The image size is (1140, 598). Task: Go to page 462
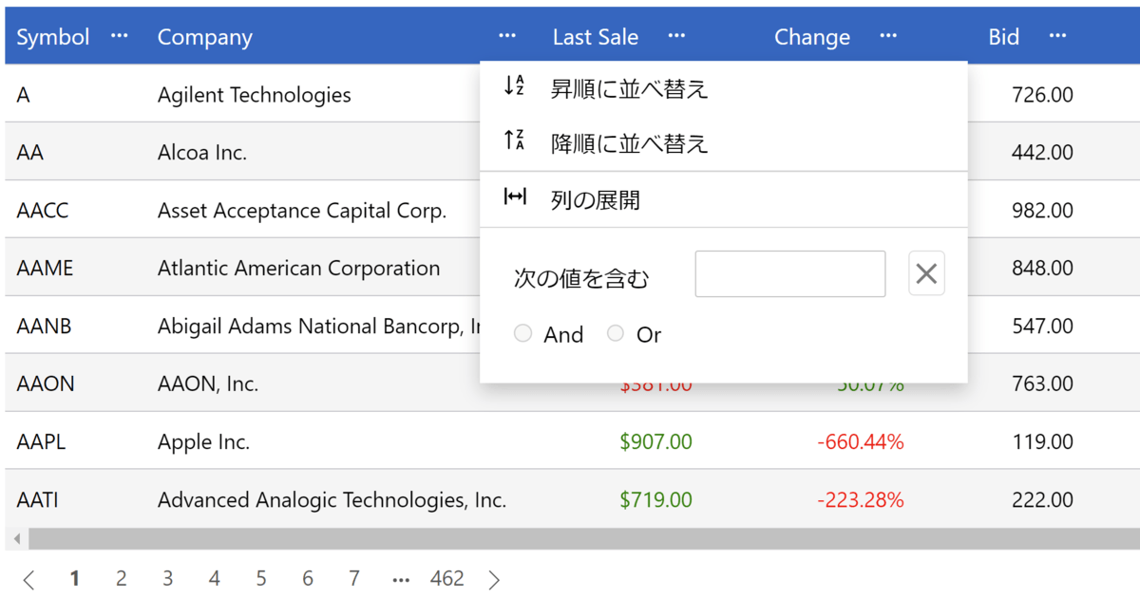(446, 578)
